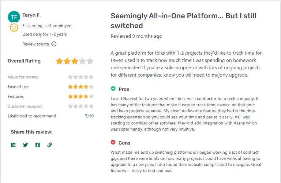
Task: Share review on LinkedIn icon
Action: click(x=13, y=145)
